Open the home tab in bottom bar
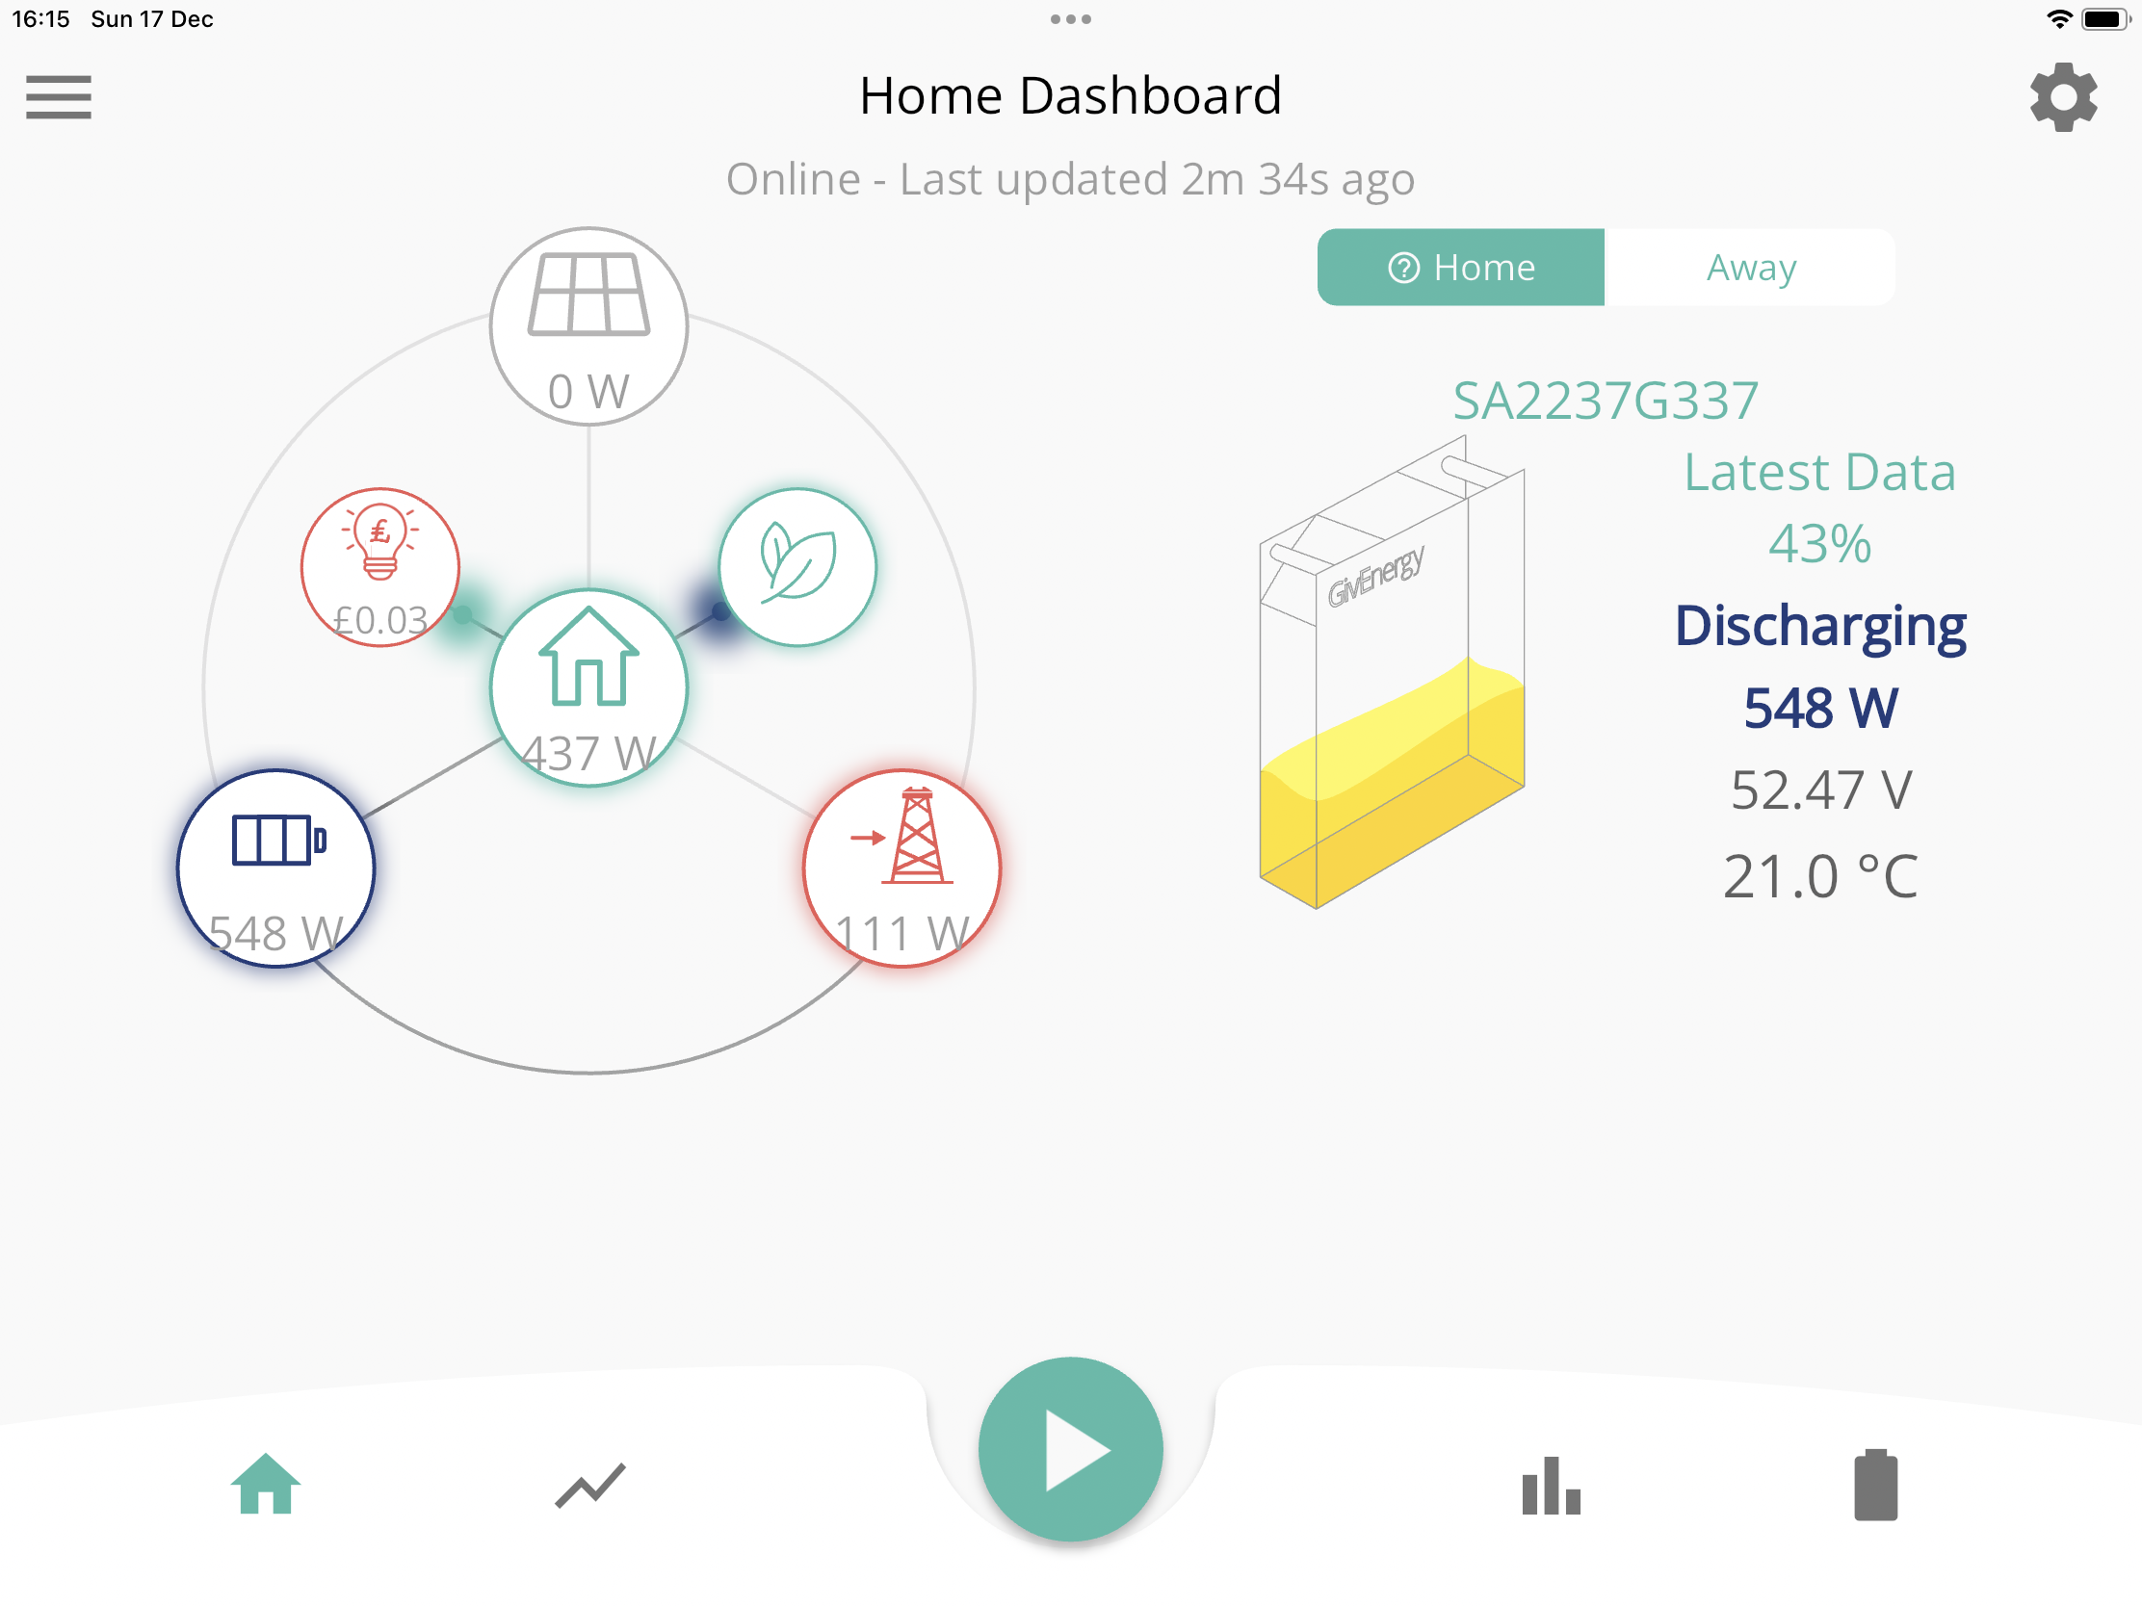 [x=265, y=1483]
